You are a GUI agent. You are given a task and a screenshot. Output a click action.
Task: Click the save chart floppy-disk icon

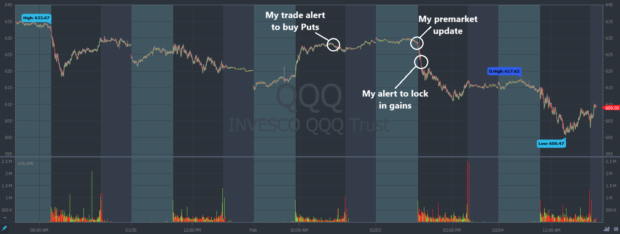[616, 229]
